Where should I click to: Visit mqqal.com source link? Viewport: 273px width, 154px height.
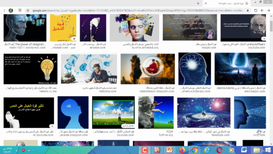209,47
